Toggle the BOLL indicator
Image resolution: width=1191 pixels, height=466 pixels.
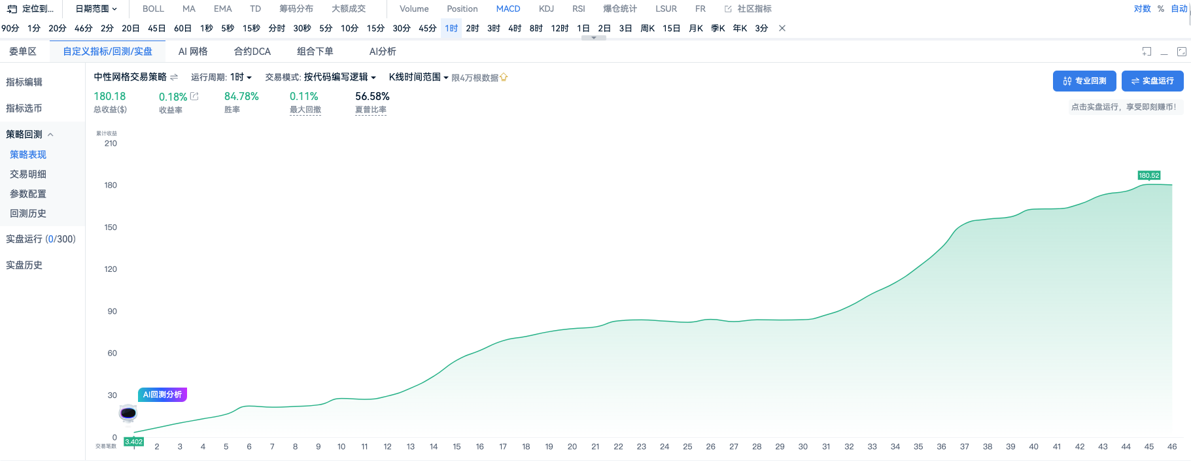click(x=153, y=9)
